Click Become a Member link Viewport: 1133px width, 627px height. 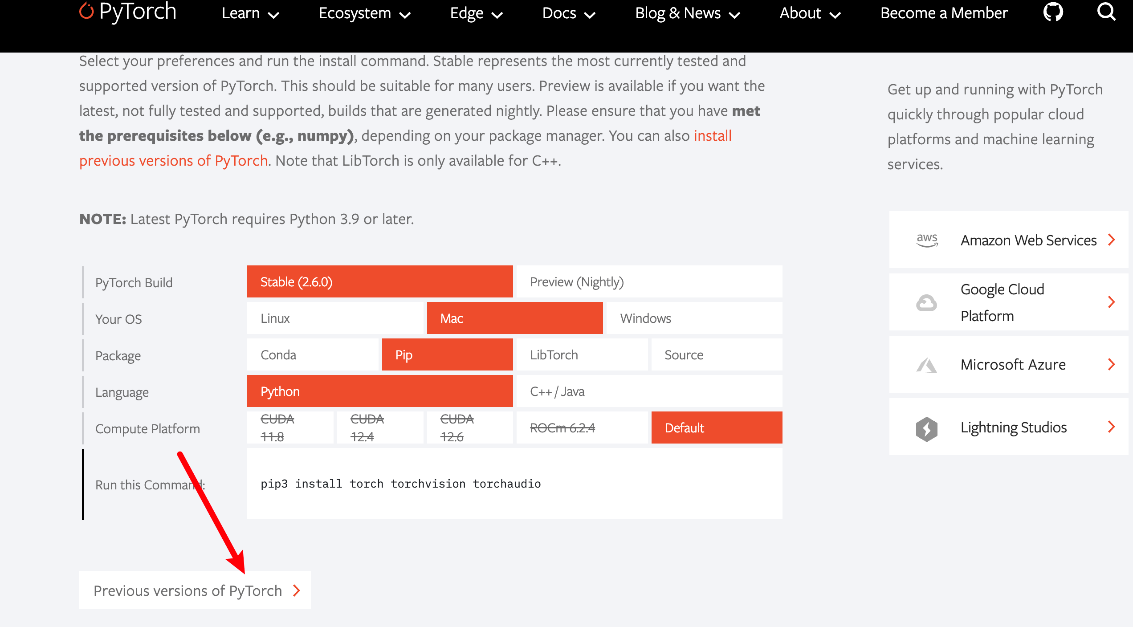point(944,13)
